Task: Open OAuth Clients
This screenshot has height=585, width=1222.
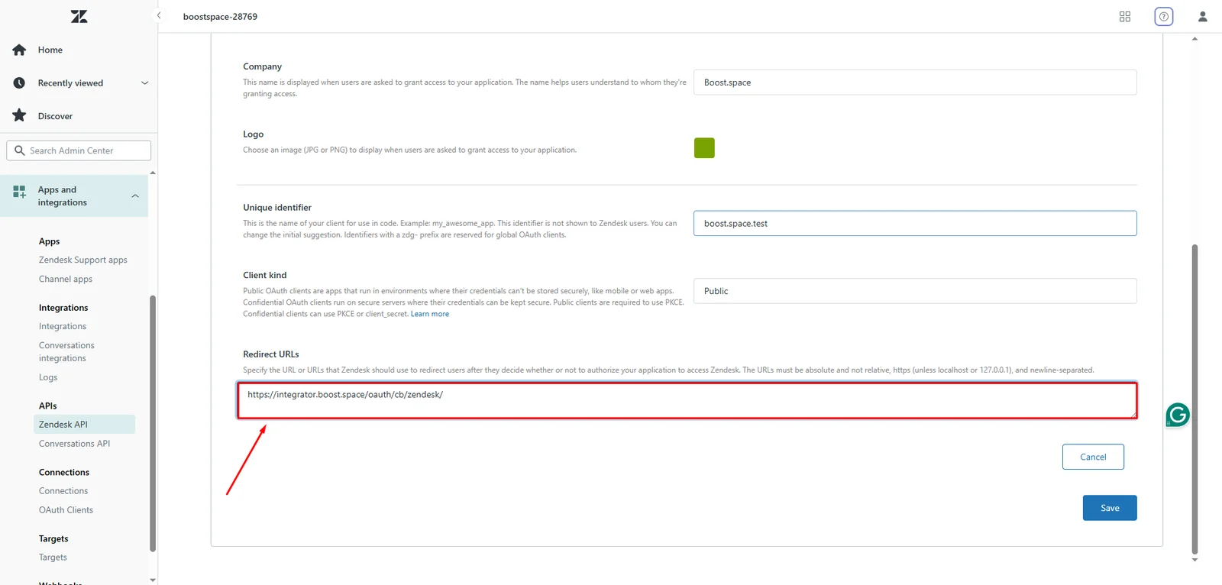Action: 66,510
